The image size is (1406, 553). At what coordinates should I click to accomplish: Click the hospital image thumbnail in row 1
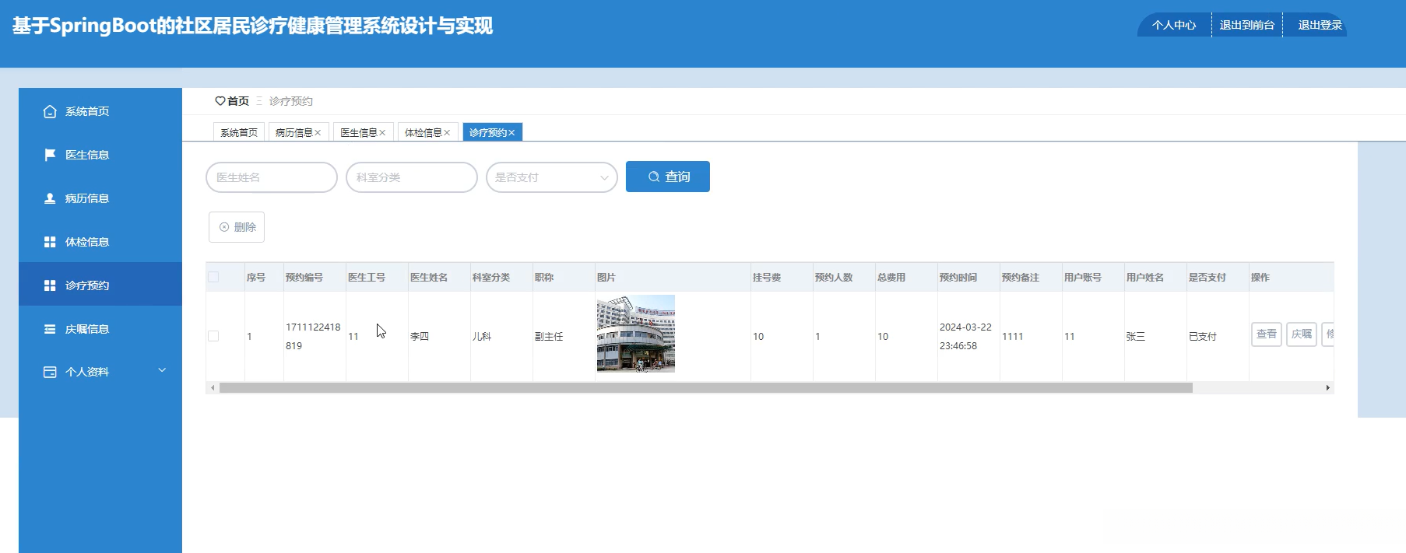click(x=636, y=334)
